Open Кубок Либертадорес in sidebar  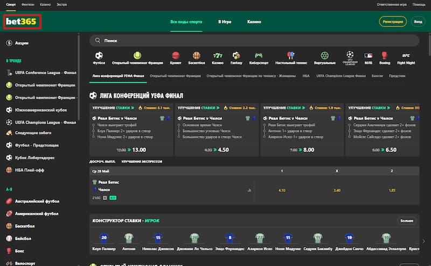(x=30, y=157)
